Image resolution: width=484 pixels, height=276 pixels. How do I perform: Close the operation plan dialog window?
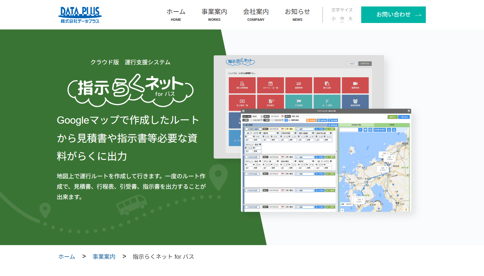click(x=409, y=111)
